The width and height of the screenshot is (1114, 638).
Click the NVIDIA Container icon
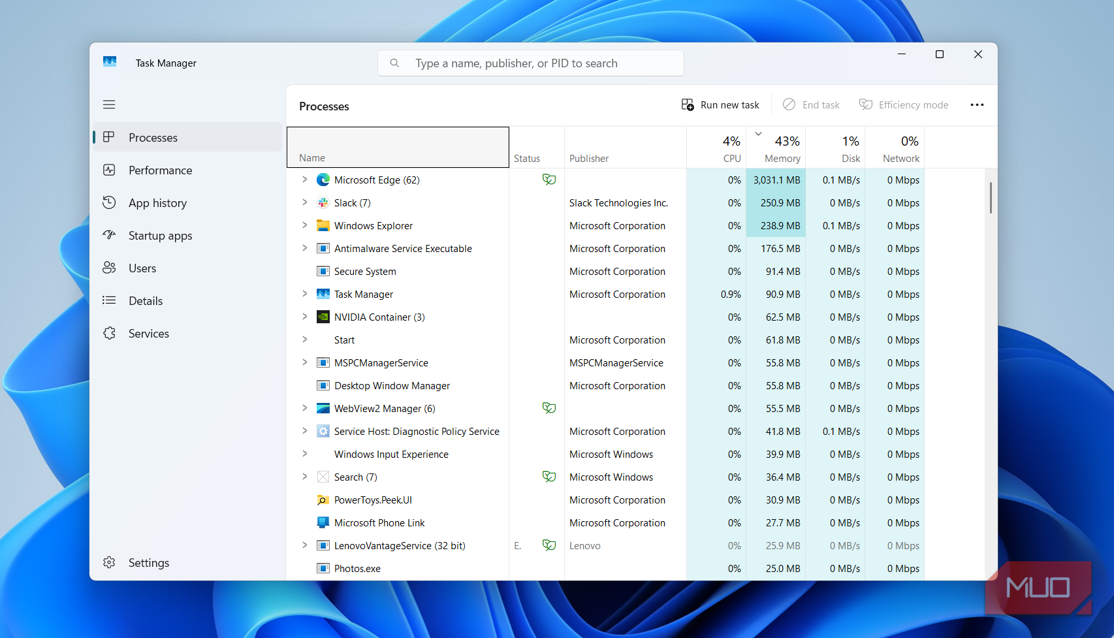point(323,317)
